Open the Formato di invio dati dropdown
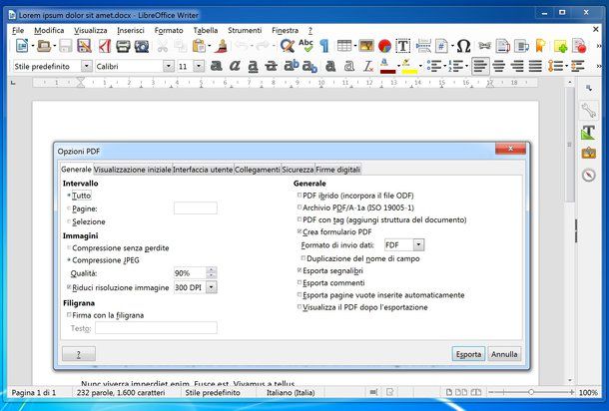The height and width of the screenshot is (411, 609). pos(404,244)
